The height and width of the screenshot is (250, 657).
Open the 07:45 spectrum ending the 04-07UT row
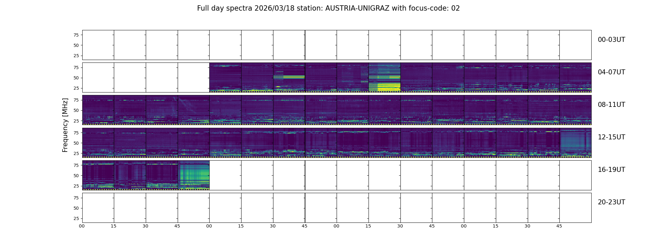click(x=575, y=77)
